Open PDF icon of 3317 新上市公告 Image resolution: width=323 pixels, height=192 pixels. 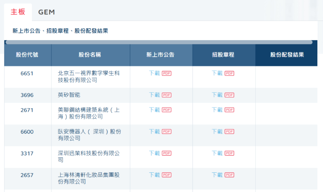pos(167,153)
